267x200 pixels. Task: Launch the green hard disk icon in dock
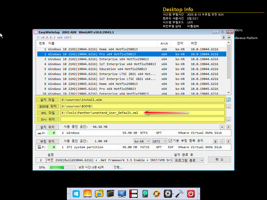145,194
